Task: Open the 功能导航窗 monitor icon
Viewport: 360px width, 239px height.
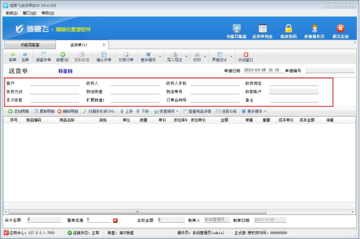Action: pos(237,28)
